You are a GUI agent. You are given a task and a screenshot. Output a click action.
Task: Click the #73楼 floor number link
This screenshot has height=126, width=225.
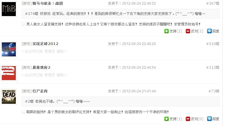214,91
